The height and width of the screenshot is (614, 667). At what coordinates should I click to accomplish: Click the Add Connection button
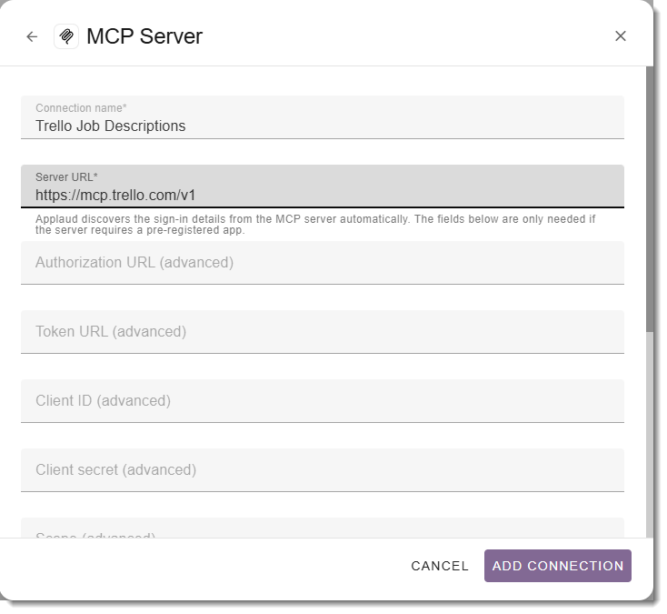coord(558,566)
